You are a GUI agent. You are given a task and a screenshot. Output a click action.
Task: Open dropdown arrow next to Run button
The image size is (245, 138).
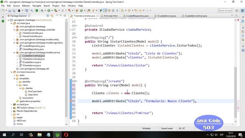pyautogui.click(x=52, y=10)
